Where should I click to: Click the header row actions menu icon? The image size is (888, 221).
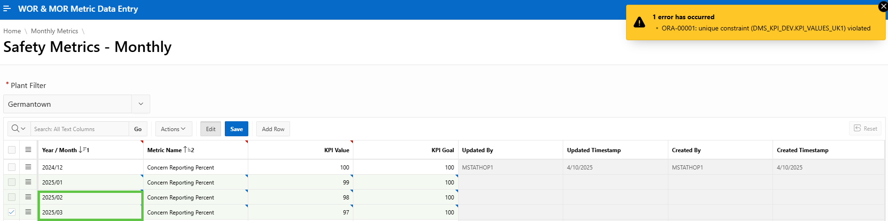(28, 150)
